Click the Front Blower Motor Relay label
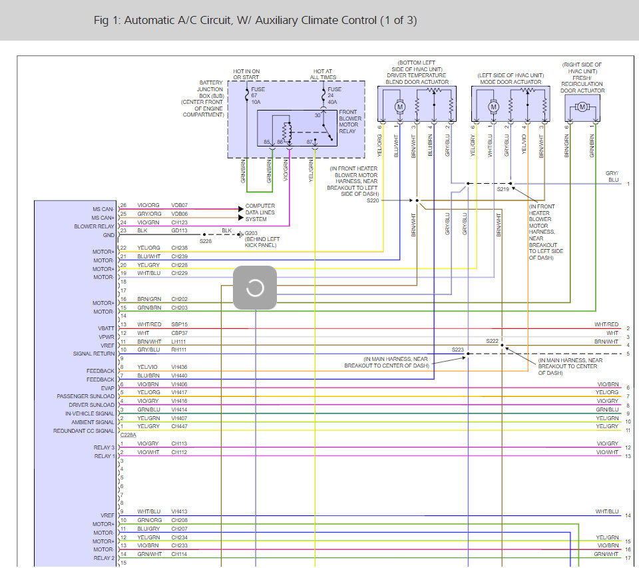Screen dimensions: 639x568 coord(349,122)
